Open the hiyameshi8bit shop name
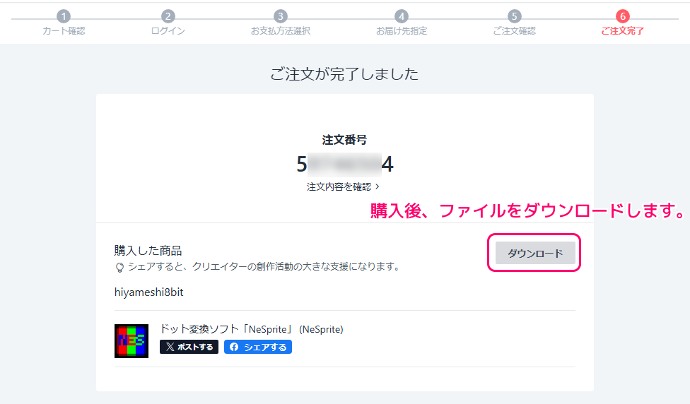The height and width of the screenshot is (404, 690). point(148,292)
